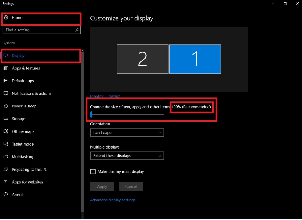Select Projecting to this PC
Image resolution: width=302 pixels, height=220 pixels.
click(x=29, y=170)
